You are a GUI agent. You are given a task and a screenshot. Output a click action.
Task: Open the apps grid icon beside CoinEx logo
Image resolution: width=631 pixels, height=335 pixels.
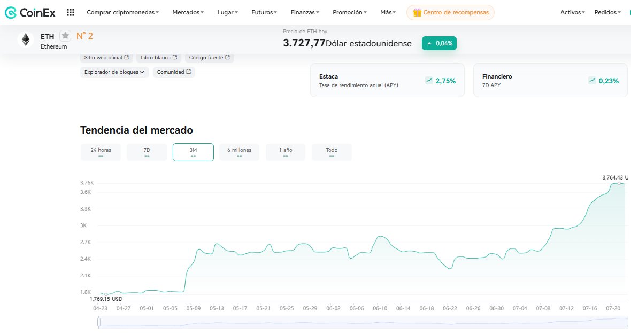(70, 12)
